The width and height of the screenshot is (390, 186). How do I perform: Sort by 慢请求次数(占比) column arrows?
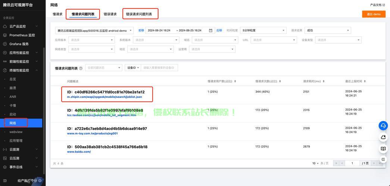pos(280,81)
